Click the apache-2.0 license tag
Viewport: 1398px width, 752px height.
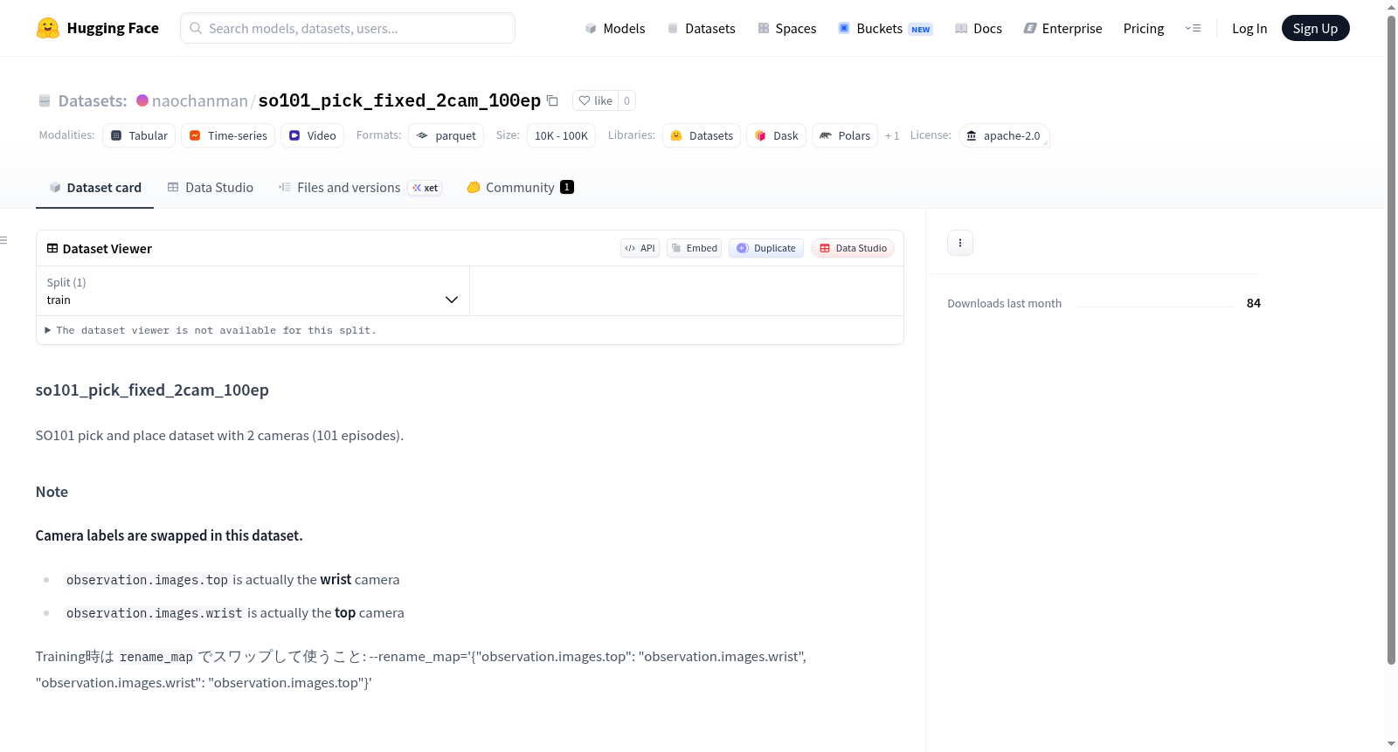[x=1004, y=135]
